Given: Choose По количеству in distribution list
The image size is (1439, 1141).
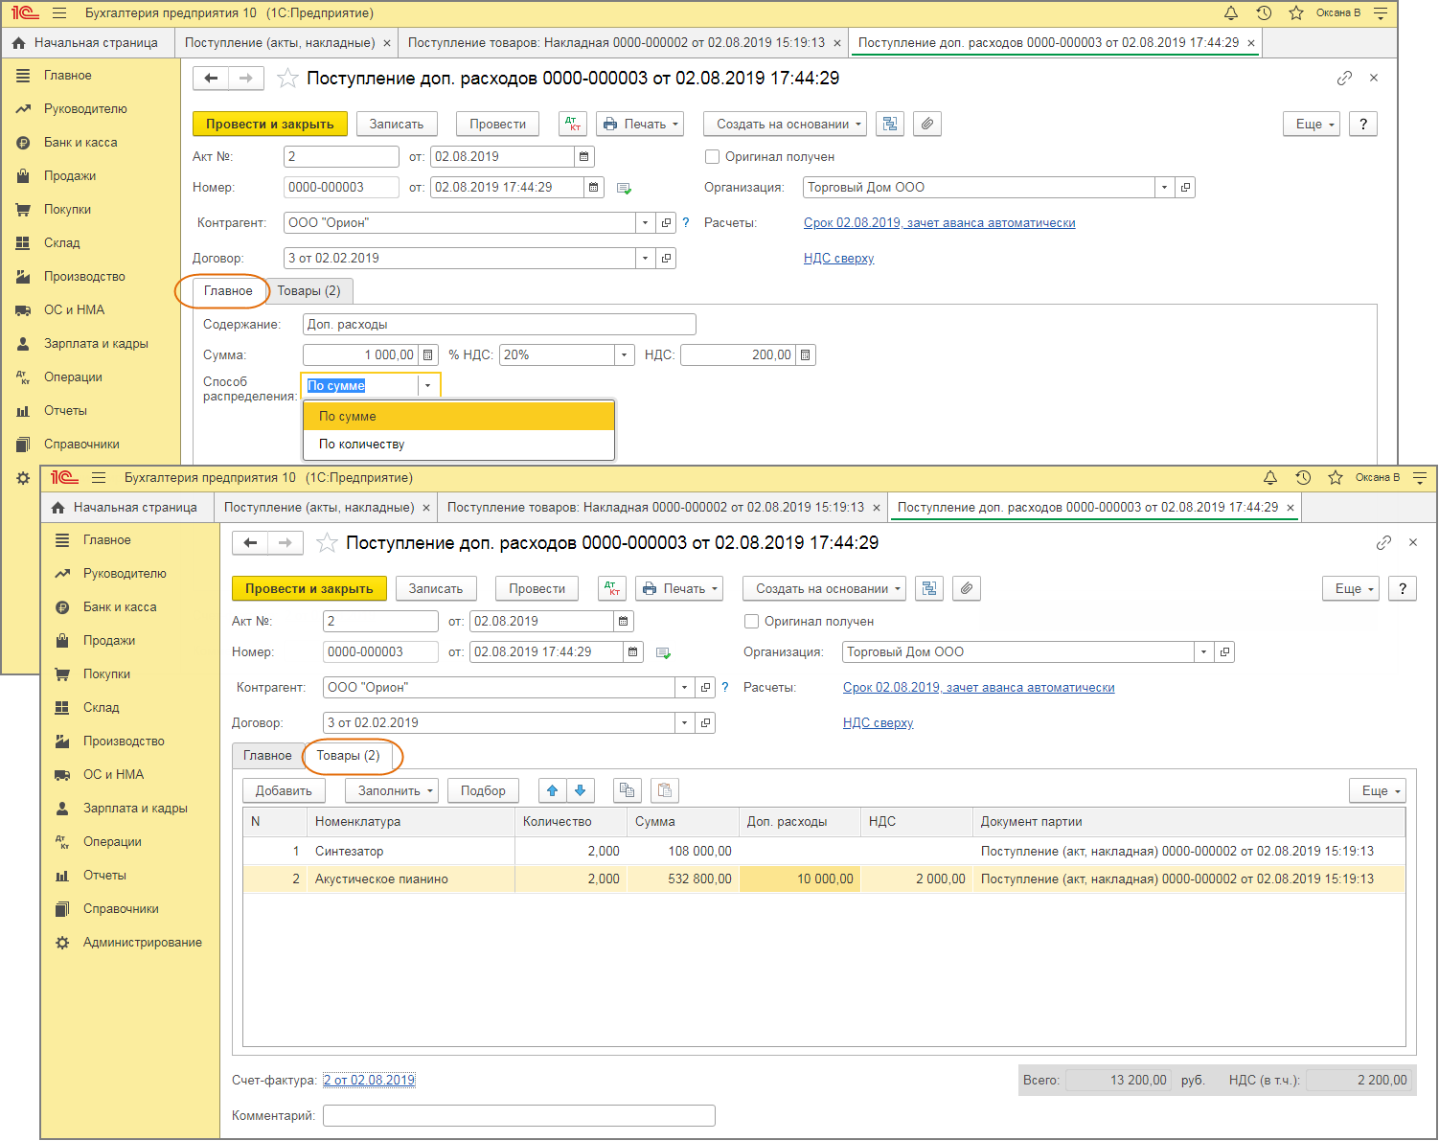Looking at the screenshot, I should (459, 445).
